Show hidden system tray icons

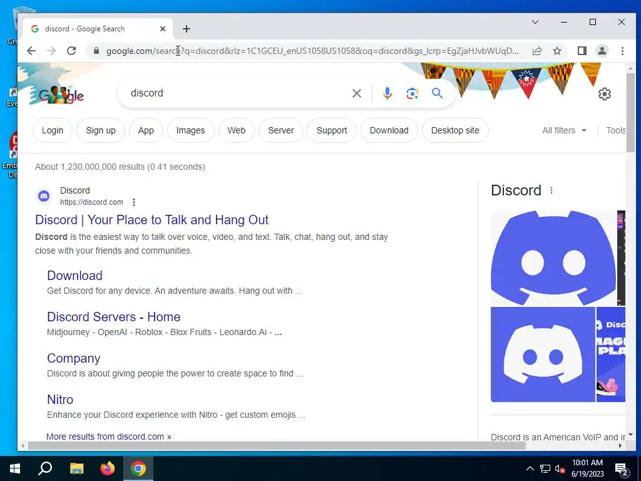tap(530, 468)
